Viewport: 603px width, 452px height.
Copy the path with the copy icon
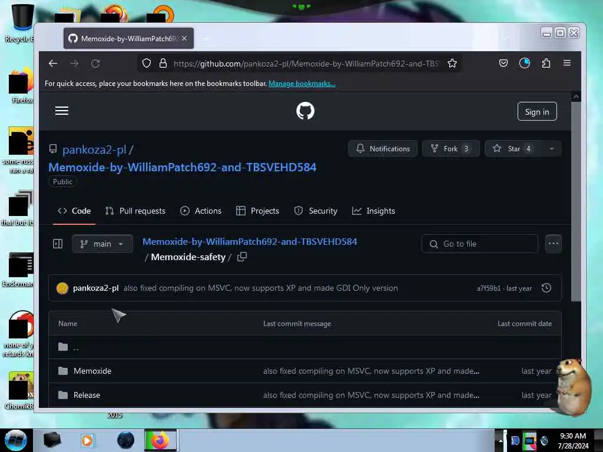click(242, 257)
